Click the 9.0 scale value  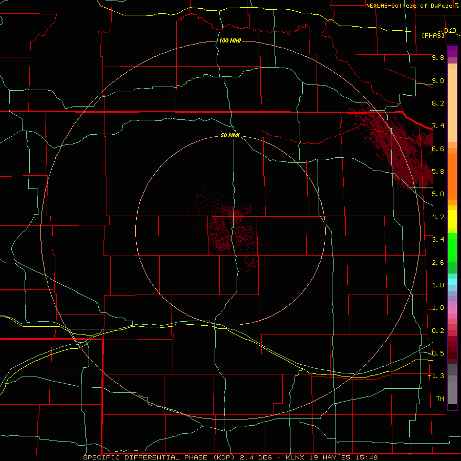tap(438, 80)
